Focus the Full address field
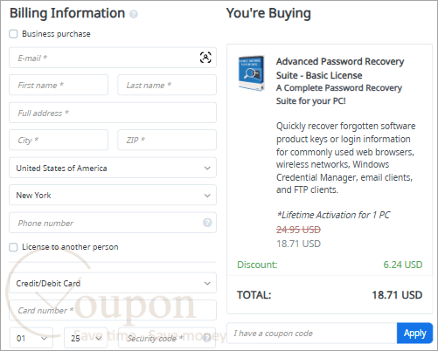This screenshot has width=438, height=351. click(113, 113)
